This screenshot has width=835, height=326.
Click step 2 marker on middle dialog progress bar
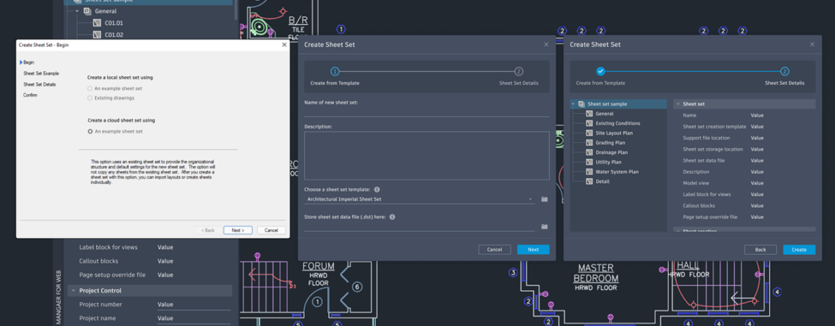pyautogui.click(x=519, y=72)
